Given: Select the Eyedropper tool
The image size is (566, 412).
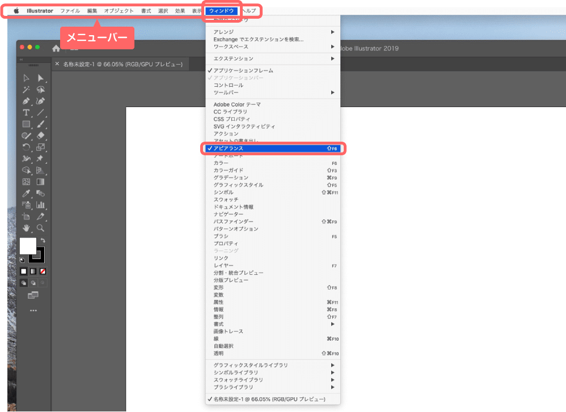Looking at the screenshot, I should (x=26, y=194).
